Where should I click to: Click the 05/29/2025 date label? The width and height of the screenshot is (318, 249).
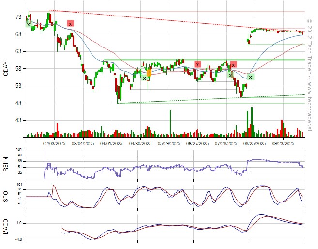[x=170, y=143]
